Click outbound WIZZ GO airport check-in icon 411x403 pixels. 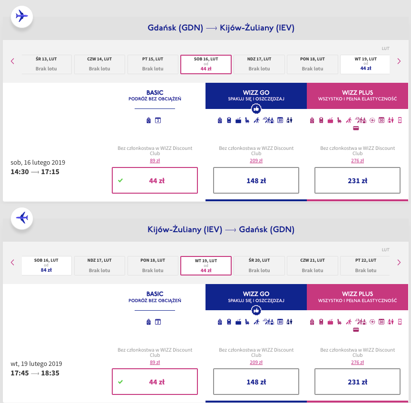pyautogui.click(x=268, y=120)
